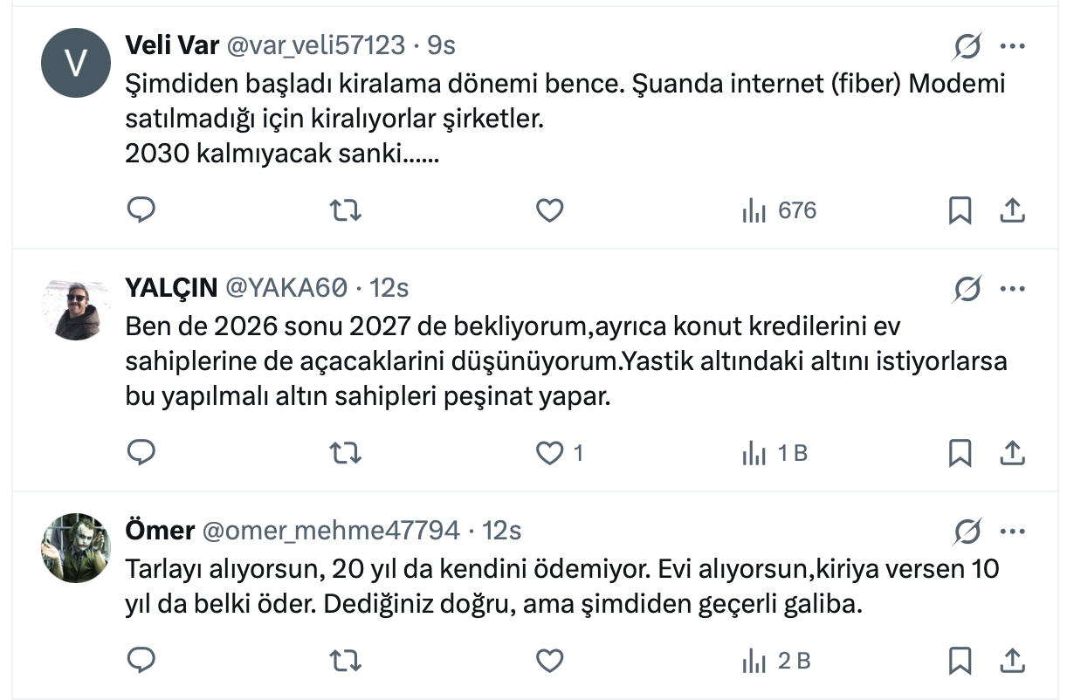The image size is (1067, 700).
Task: Bookmark Veli Var's tweet
Action: [960, 210]
